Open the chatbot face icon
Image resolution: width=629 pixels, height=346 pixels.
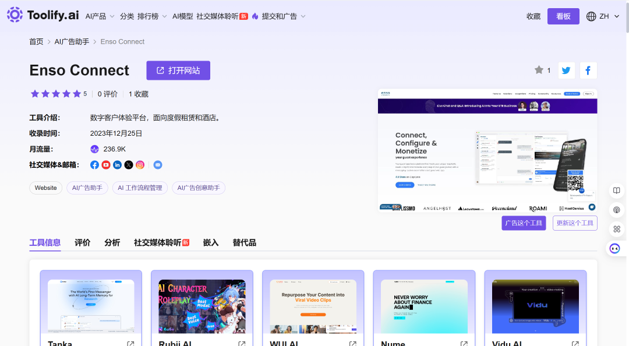coord(614,249)
